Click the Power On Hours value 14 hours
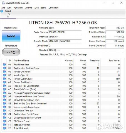The image size is (126, 133). pyautogui.click(x=115, y=45)
